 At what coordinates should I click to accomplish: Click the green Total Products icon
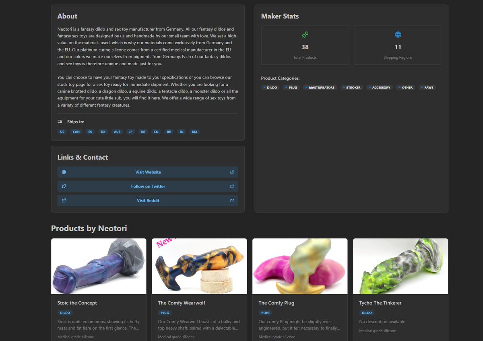click(305, 35)
